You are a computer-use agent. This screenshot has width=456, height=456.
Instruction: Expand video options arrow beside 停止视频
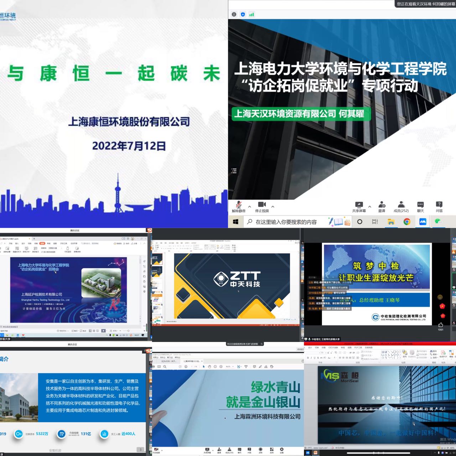point(273,206)
